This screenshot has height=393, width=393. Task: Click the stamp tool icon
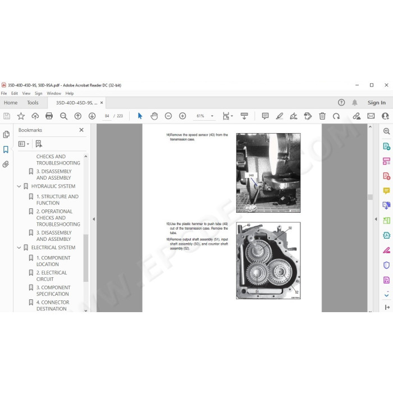coord(308,116)
